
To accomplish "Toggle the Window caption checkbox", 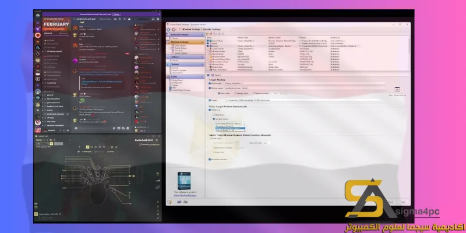I will tap(210, 89).
